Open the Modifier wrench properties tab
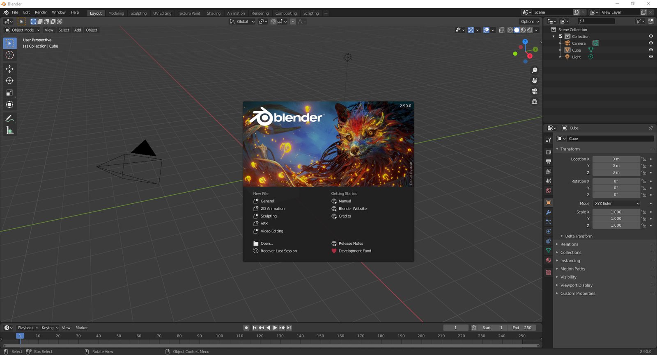 coord(548,212)
